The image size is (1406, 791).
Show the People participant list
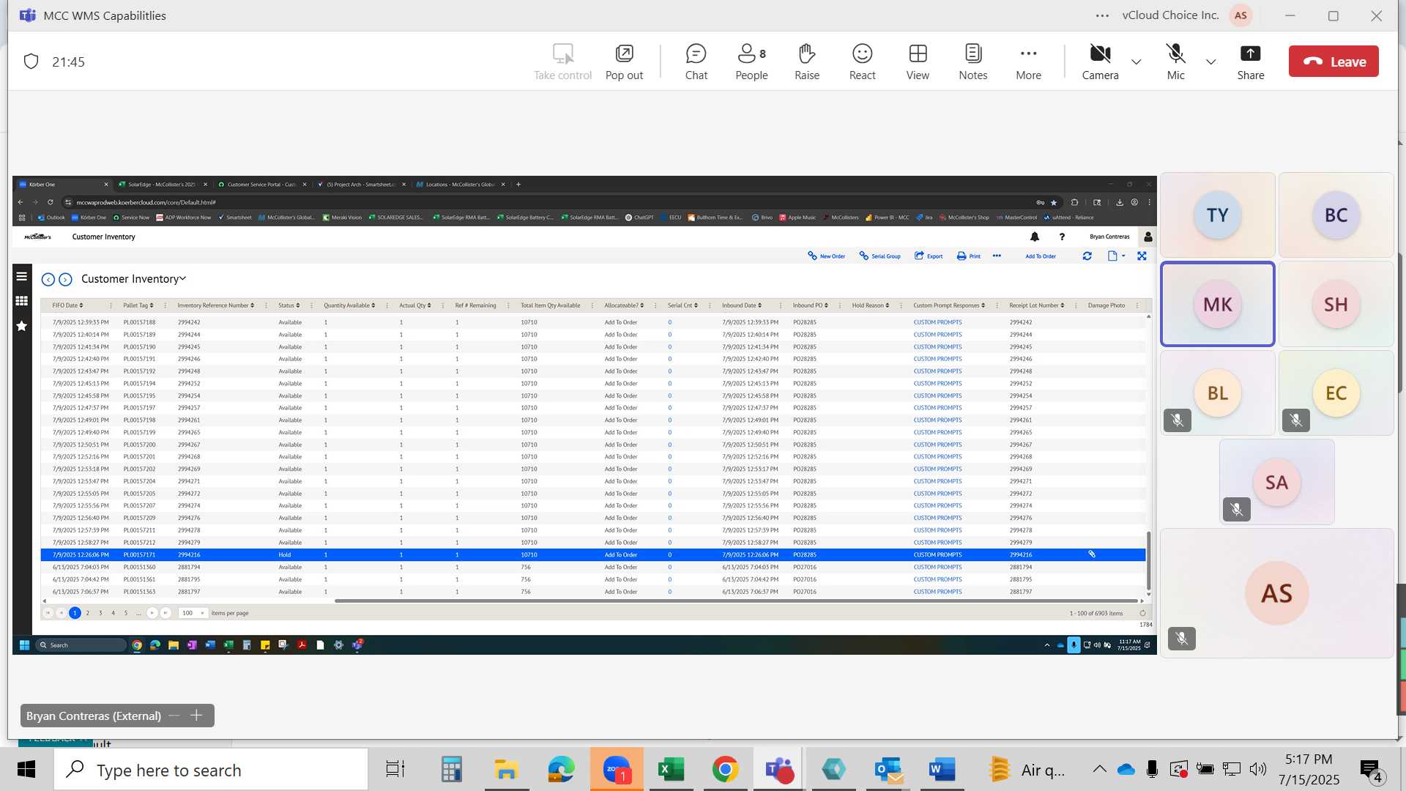tap(751, 62)
